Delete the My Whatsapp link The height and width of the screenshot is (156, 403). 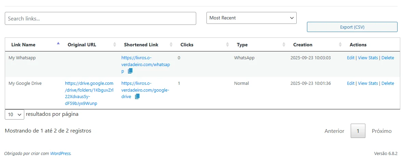tap(388, 58)
